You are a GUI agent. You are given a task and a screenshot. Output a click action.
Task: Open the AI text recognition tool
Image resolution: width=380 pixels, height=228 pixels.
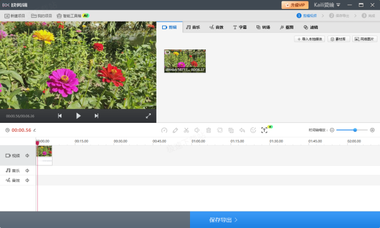(x=264, y=130)
